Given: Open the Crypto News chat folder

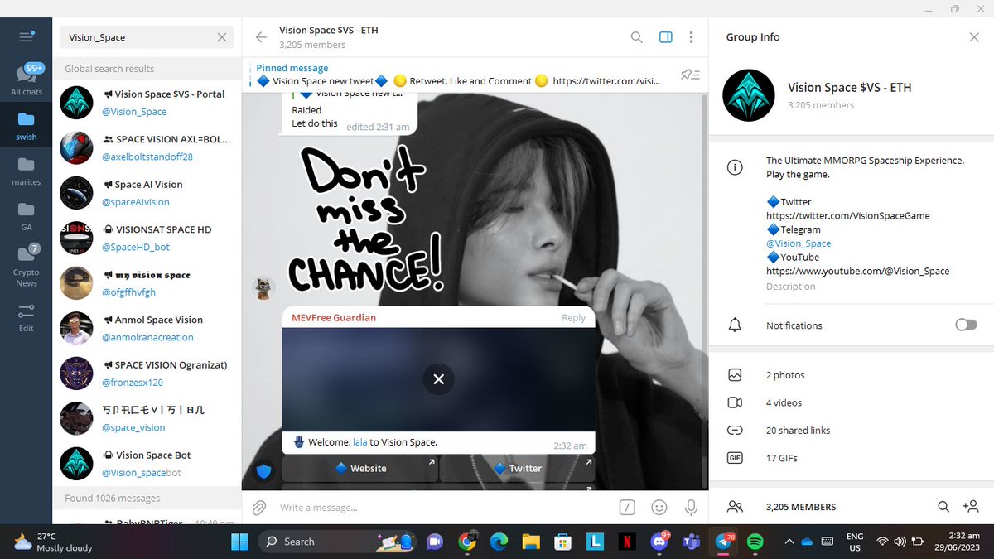Looking at the screenshot, I should (x=27, y=265).
